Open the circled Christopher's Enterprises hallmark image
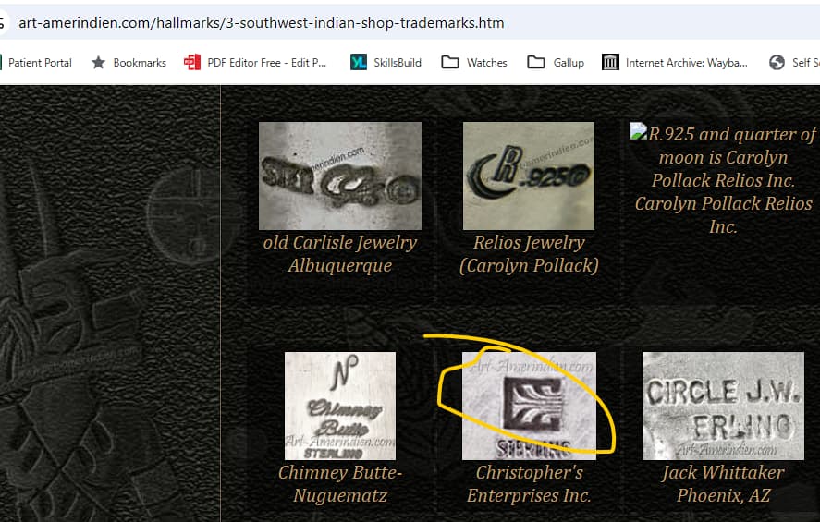This screenshot has height=522, width=820. 529,406
